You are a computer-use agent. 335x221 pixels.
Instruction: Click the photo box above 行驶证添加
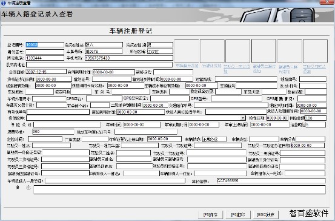coord(212,51)
